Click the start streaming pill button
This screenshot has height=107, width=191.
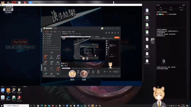pos(115,72)
